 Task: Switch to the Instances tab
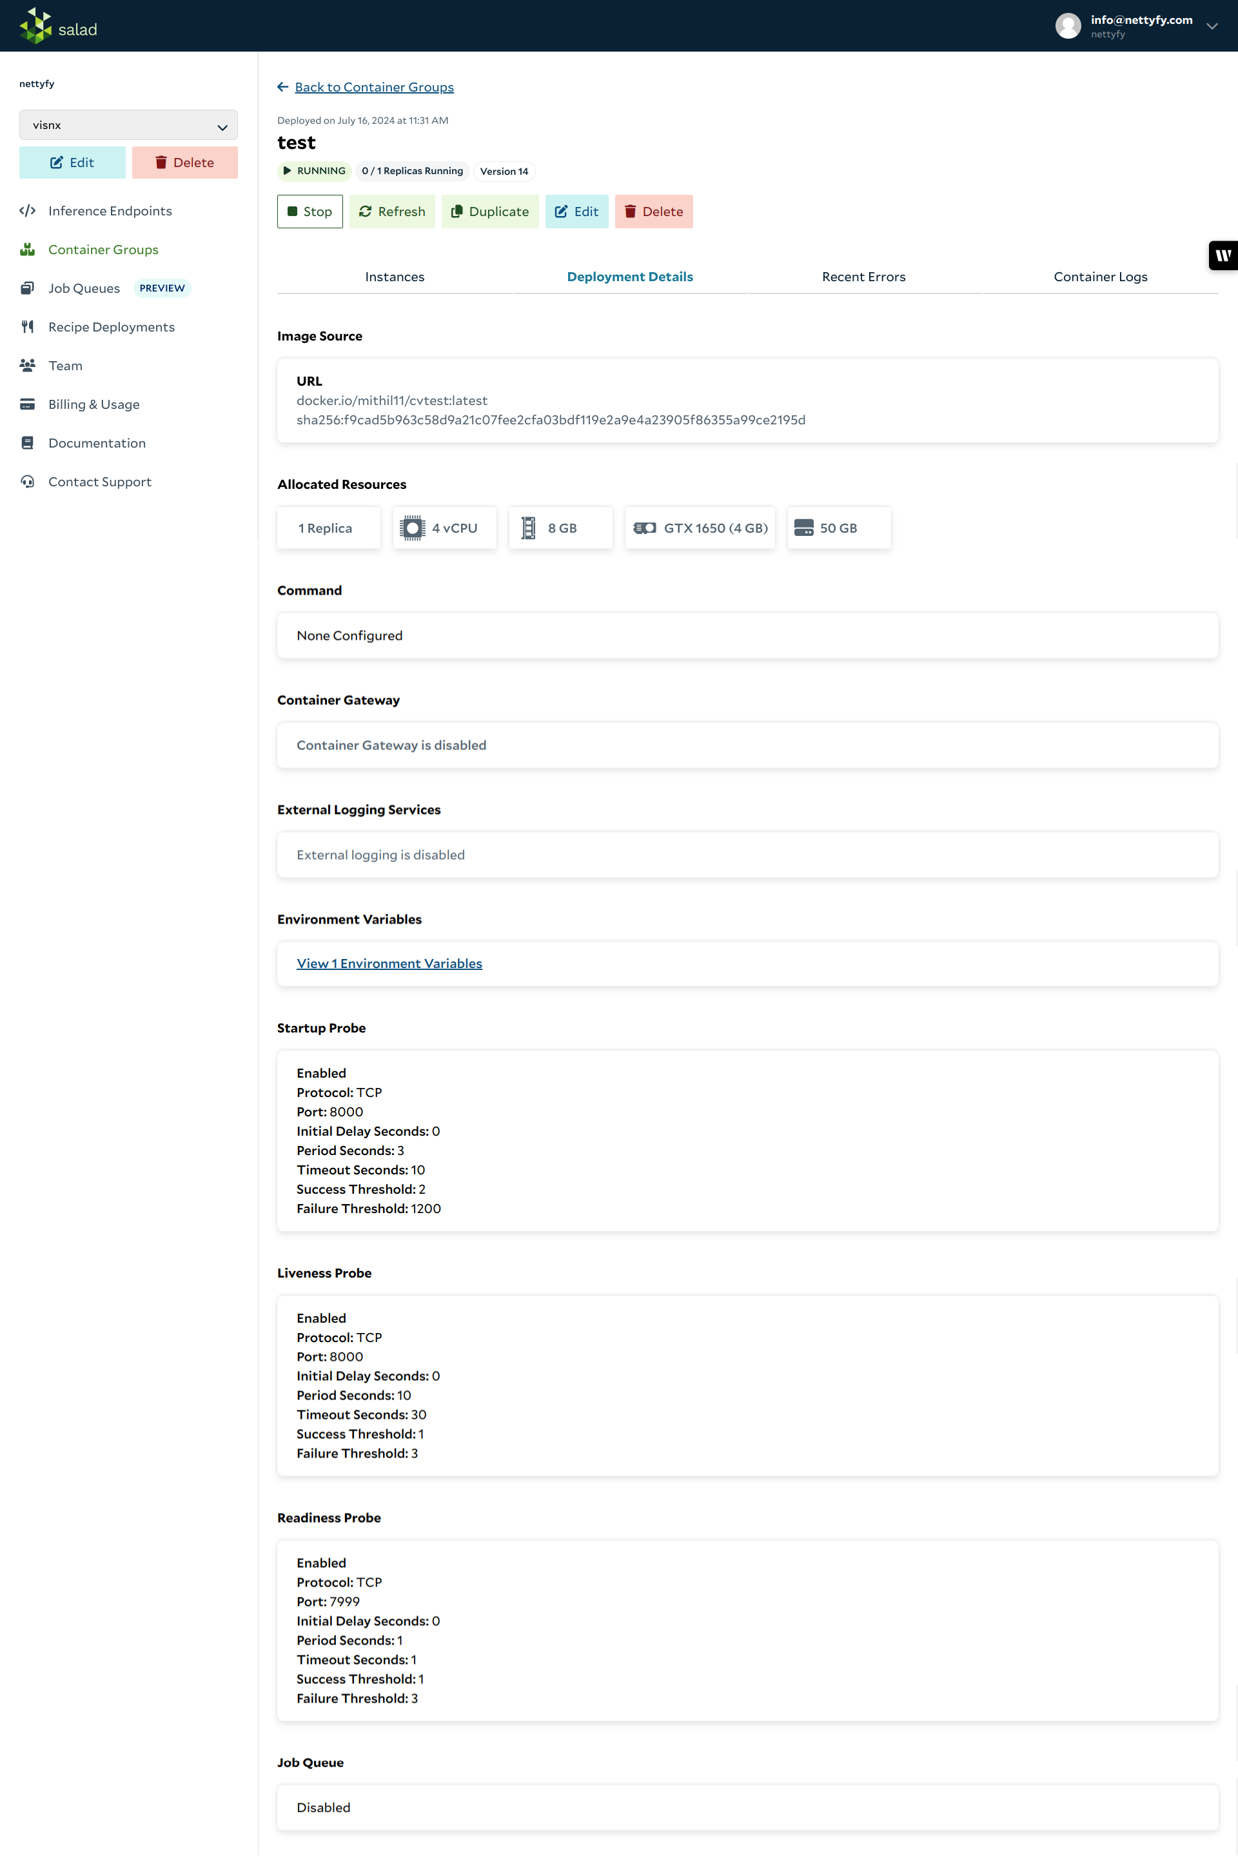pos(394,277)
